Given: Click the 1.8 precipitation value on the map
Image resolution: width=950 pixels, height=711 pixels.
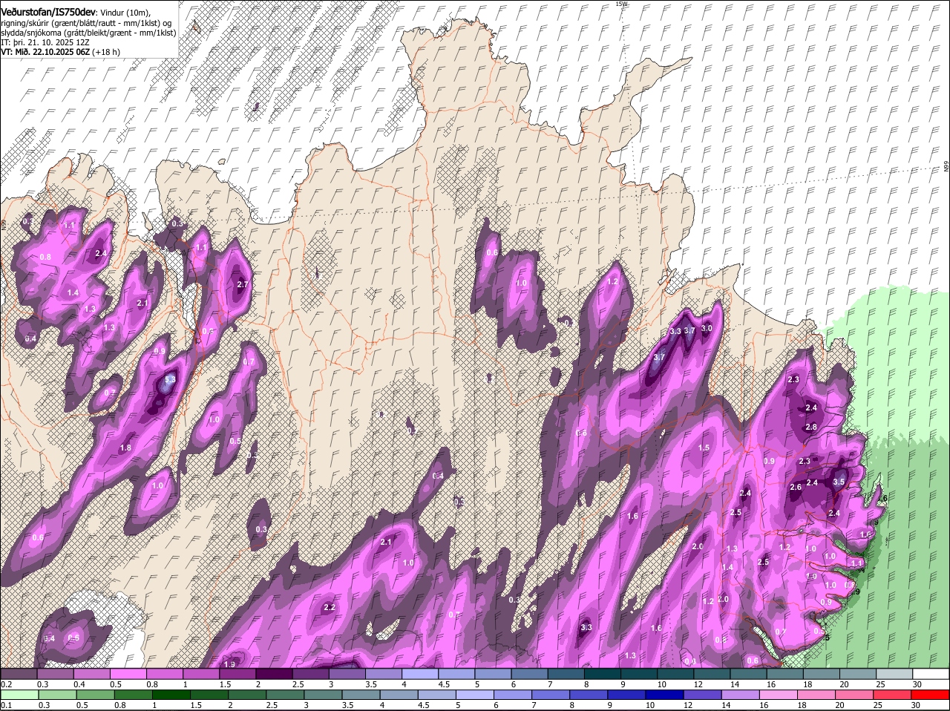Looking at the screenshot, I should point(125,448).
